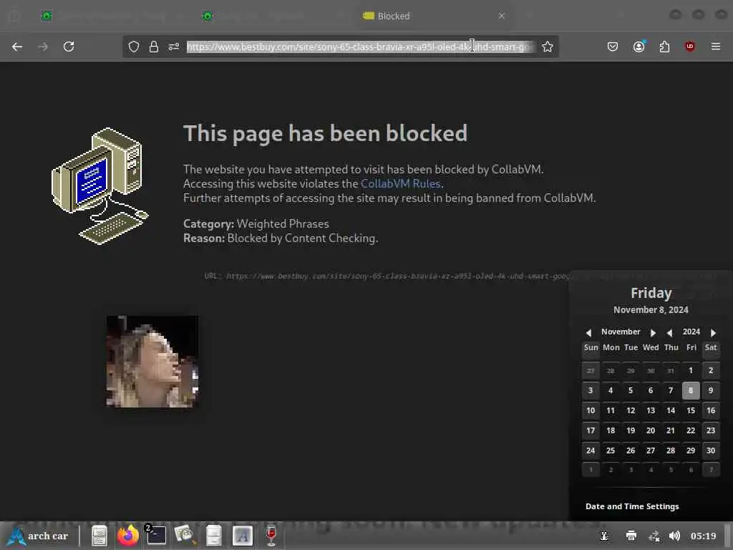Close the Blocked tab
This screenshot has height=550, width=733.
pos(502,16)
